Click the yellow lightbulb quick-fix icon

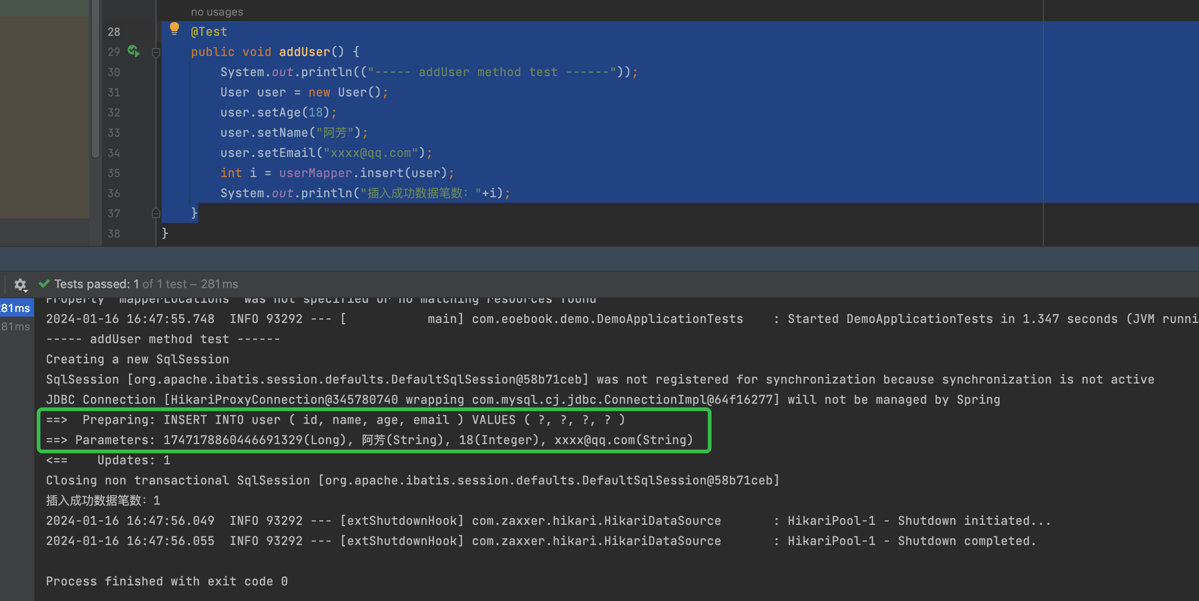click(174, 29)
